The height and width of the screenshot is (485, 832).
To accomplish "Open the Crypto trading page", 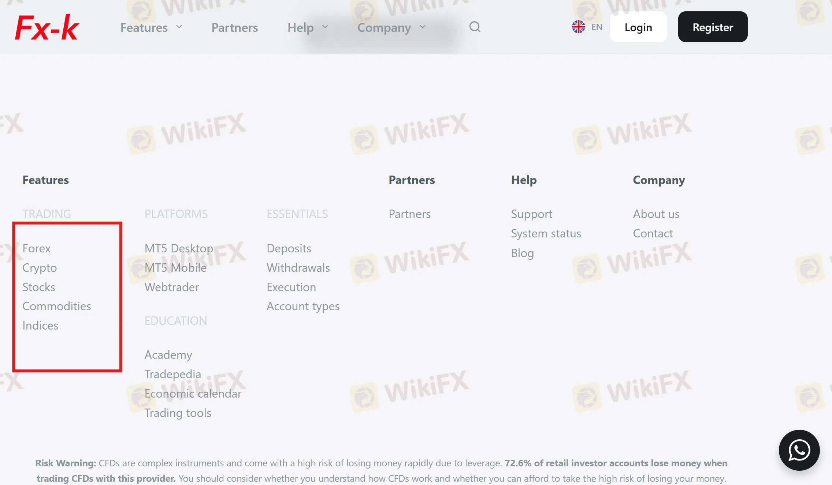I will point(40,267).
